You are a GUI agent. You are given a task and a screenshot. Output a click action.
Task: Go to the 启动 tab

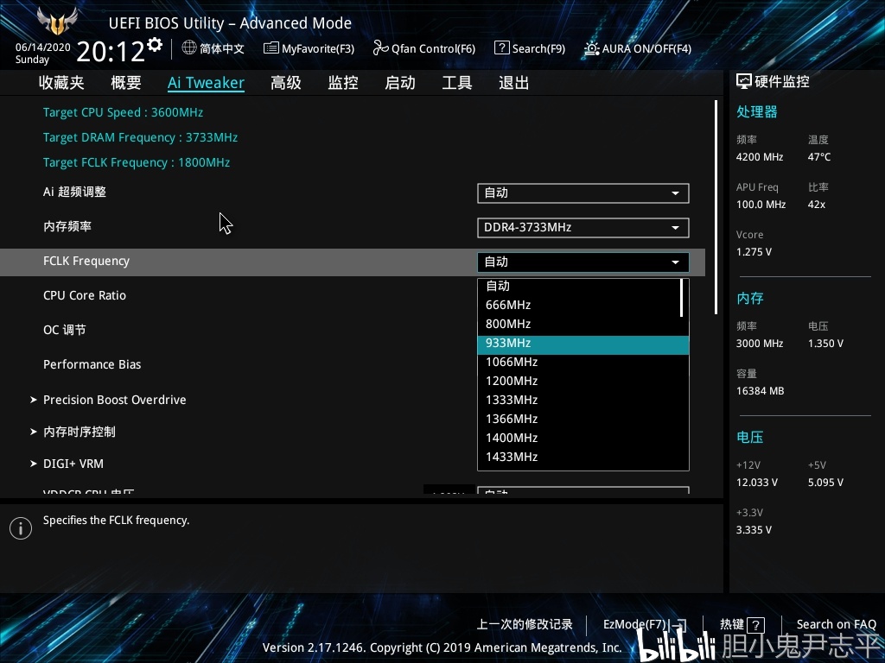[x=400, y=83]
